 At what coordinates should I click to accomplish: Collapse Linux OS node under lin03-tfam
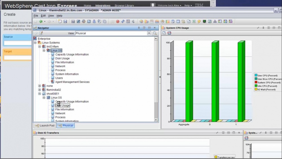coord(44,51)
